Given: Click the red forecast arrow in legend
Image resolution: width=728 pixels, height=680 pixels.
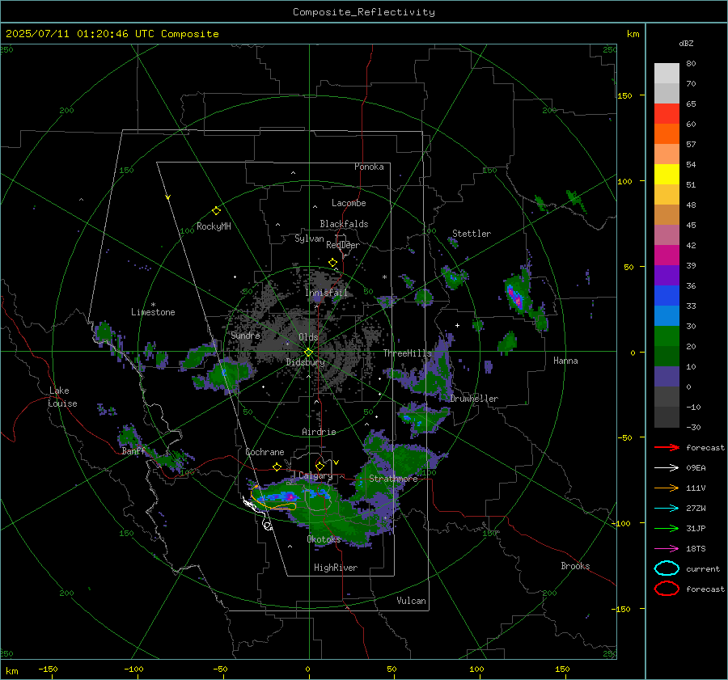Looking at the screenshot, I should pos(667,447).
